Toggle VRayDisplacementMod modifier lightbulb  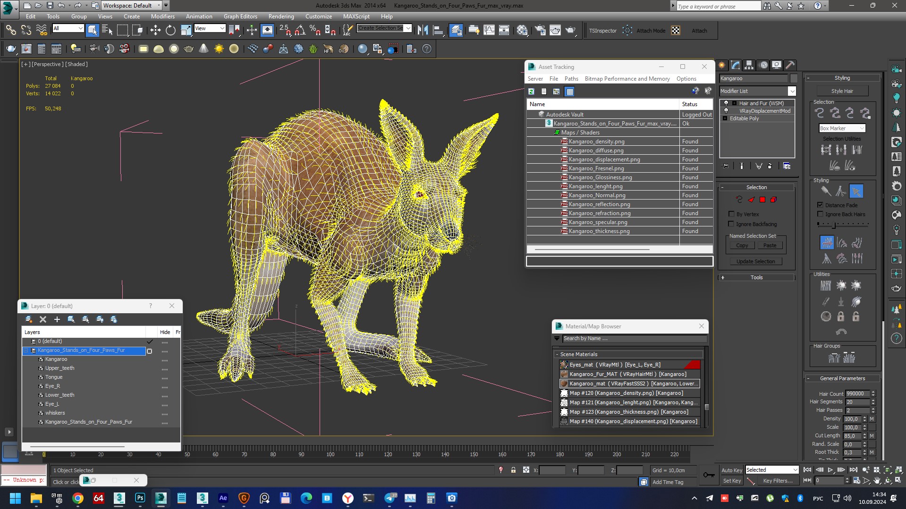coord(726,110)
